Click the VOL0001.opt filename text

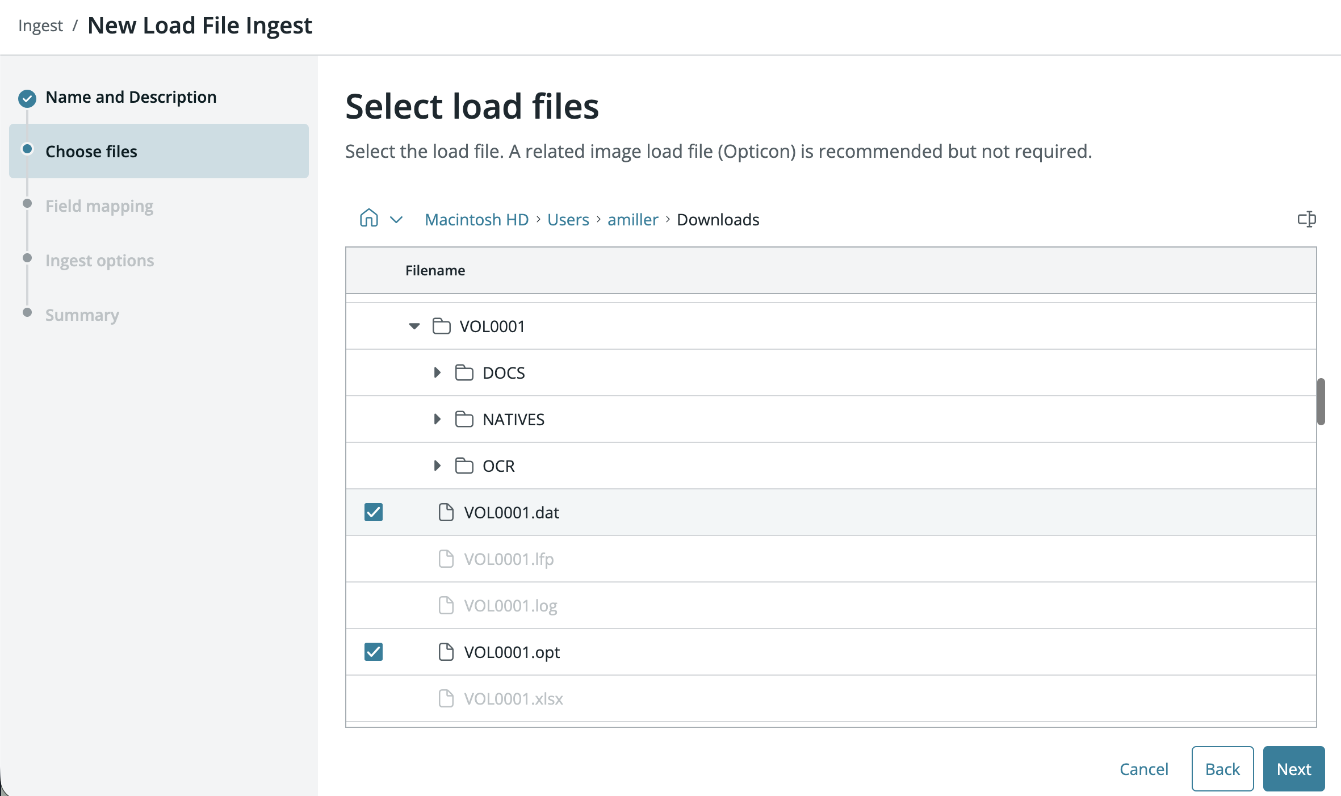click(512, 652)
